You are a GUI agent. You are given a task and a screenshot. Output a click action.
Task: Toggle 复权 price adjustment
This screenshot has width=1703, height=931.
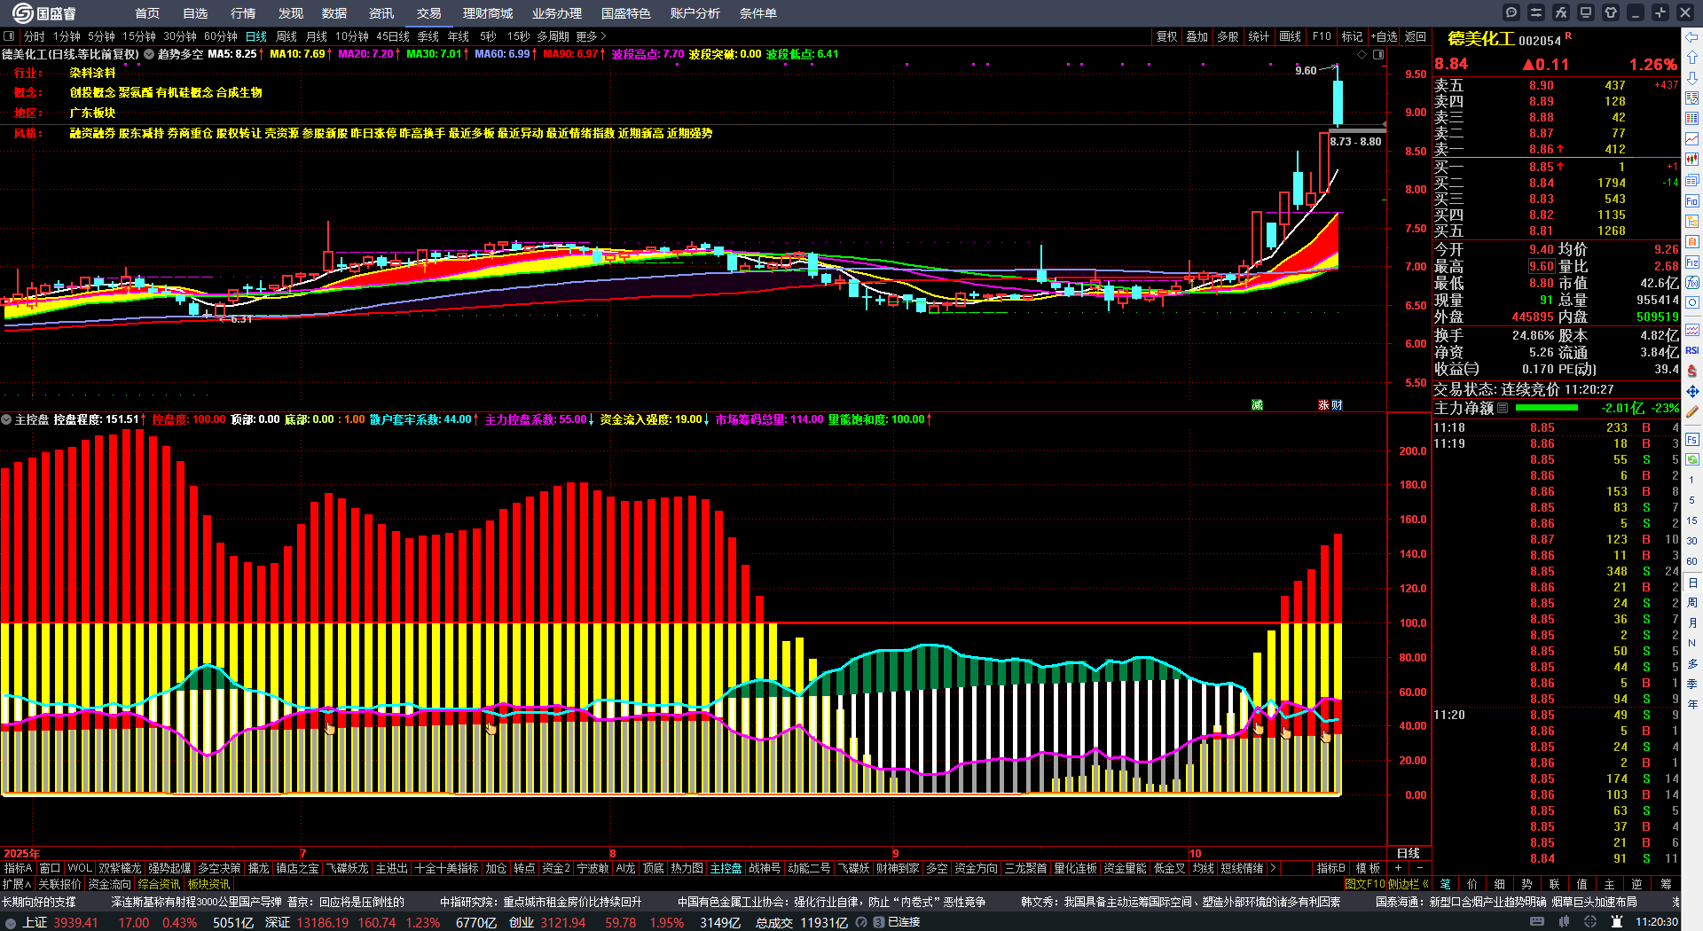[1166, 36]
